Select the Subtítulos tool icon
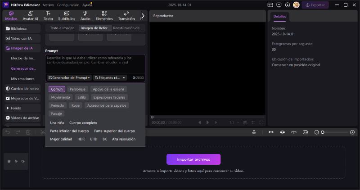The width and height of the screenshot is (360, 190). coord(67,16)
